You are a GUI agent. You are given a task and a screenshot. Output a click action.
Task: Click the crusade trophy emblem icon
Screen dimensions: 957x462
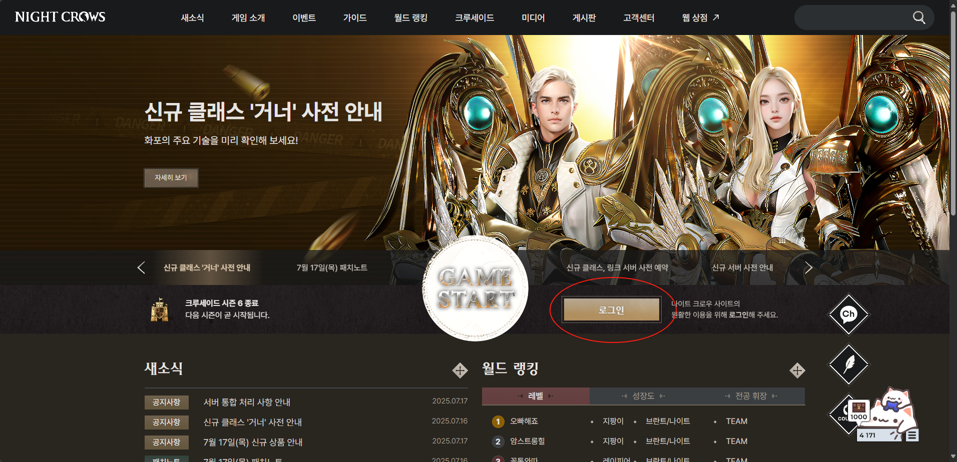[160, 309]
